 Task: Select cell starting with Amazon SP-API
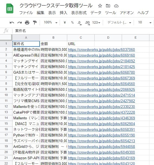click(x=26, y=158)
